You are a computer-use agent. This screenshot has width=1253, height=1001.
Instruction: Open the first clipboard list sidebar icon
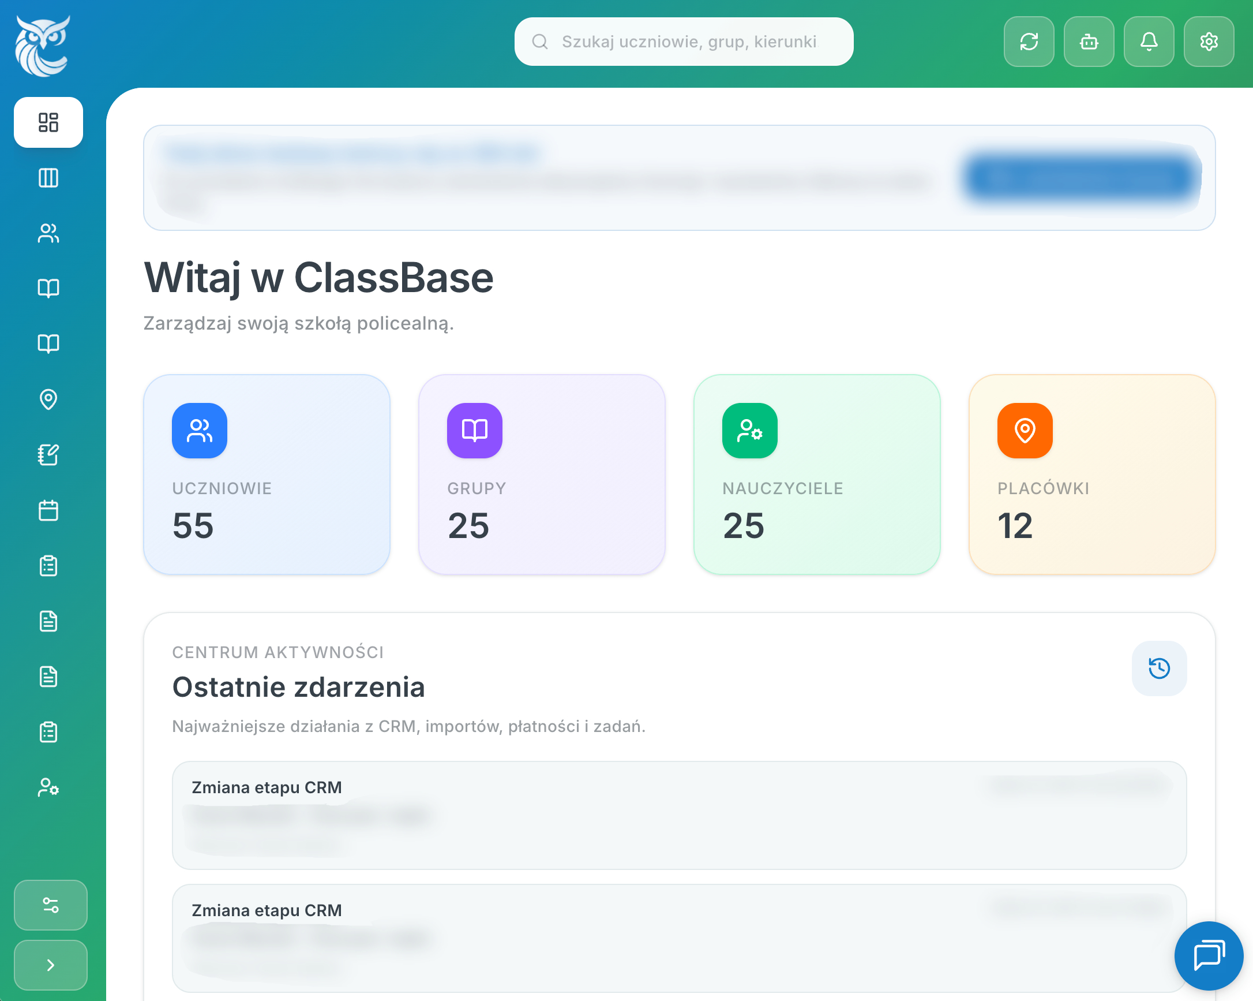[x=48, y=566]
